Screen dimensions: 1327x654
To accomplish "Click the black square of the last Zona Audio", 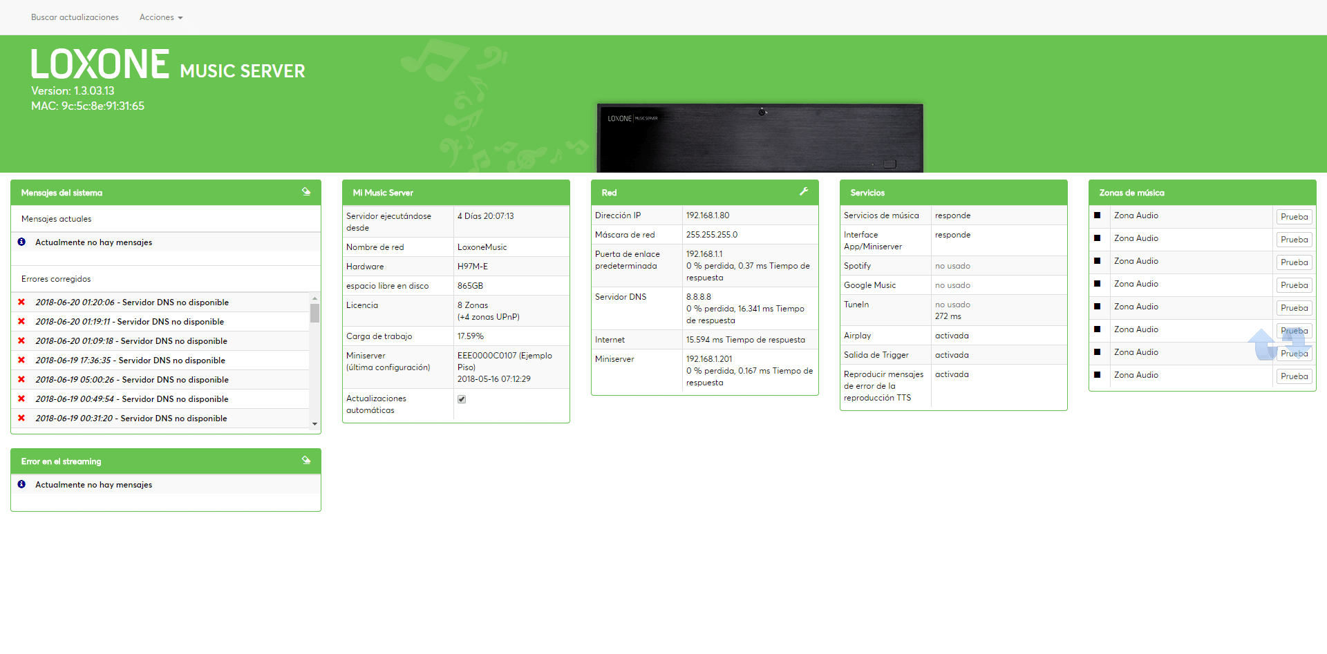I will (1097, 375).
